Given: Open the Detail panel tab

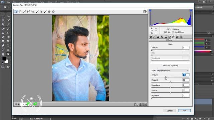Looking at the screenshot, I should (x=158, y=37).
